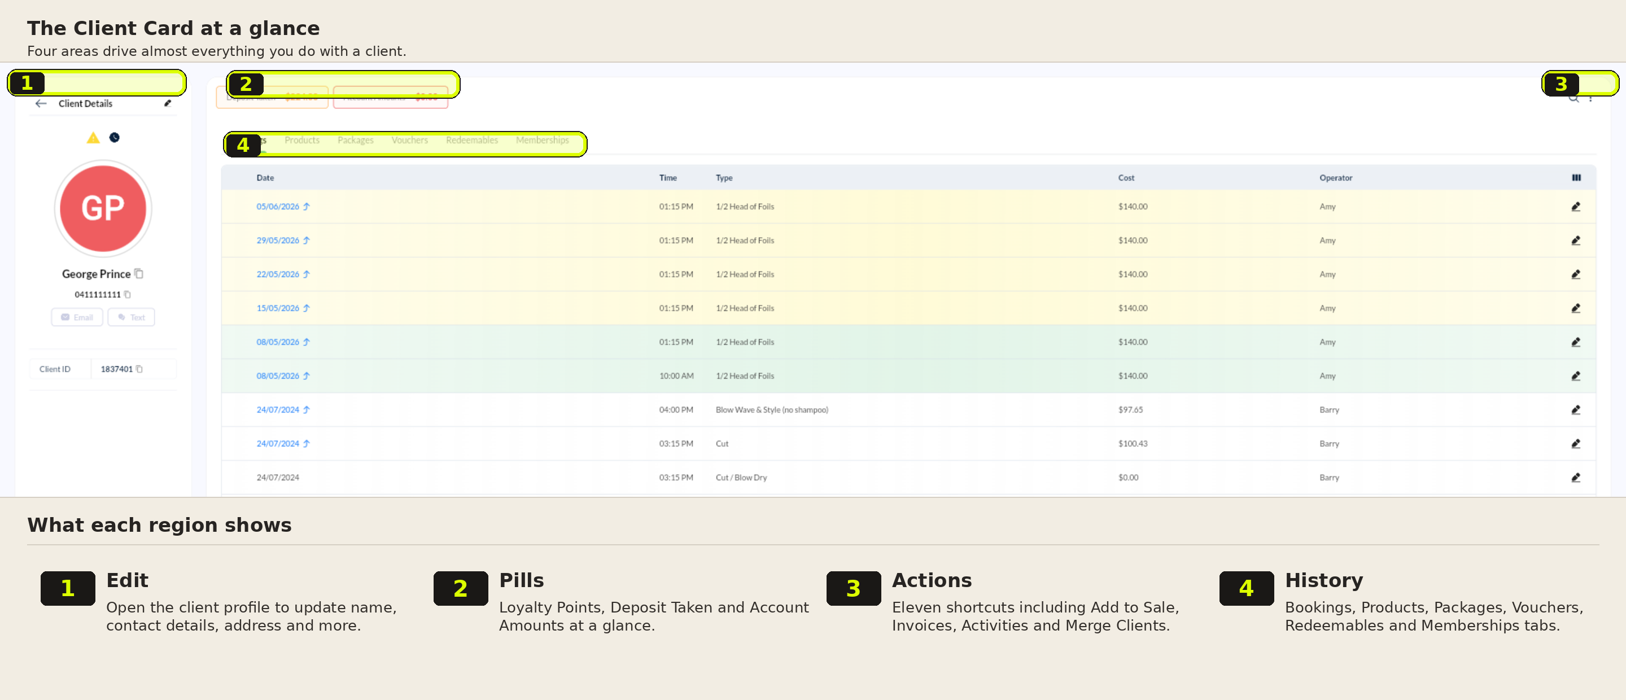1626x700 pixels.
Task: Open the Client Details edit pencil
Action: [x=168, y=103]
